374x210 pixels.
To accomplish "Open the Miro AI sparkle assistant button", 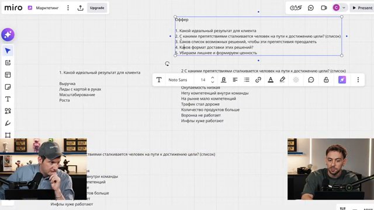I will point(8,35).
